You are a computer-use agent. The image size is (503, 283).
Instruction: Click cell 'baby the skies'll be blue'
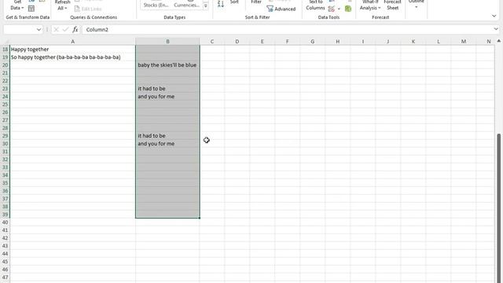point(167,65)
